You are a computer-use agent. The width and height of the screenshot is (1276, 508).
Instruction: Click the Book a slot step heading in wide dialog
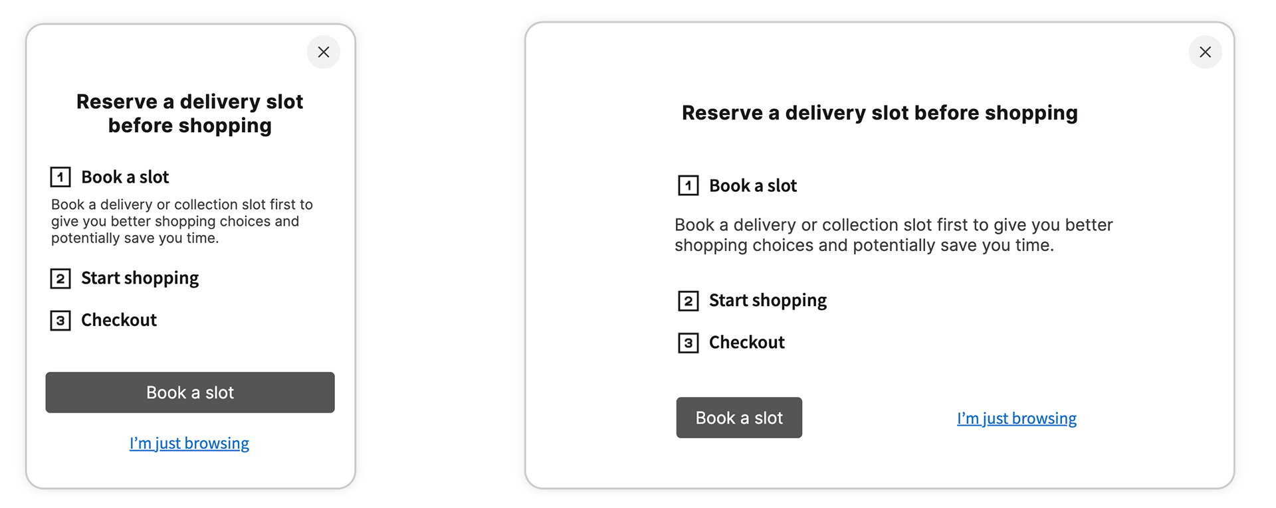752,186
